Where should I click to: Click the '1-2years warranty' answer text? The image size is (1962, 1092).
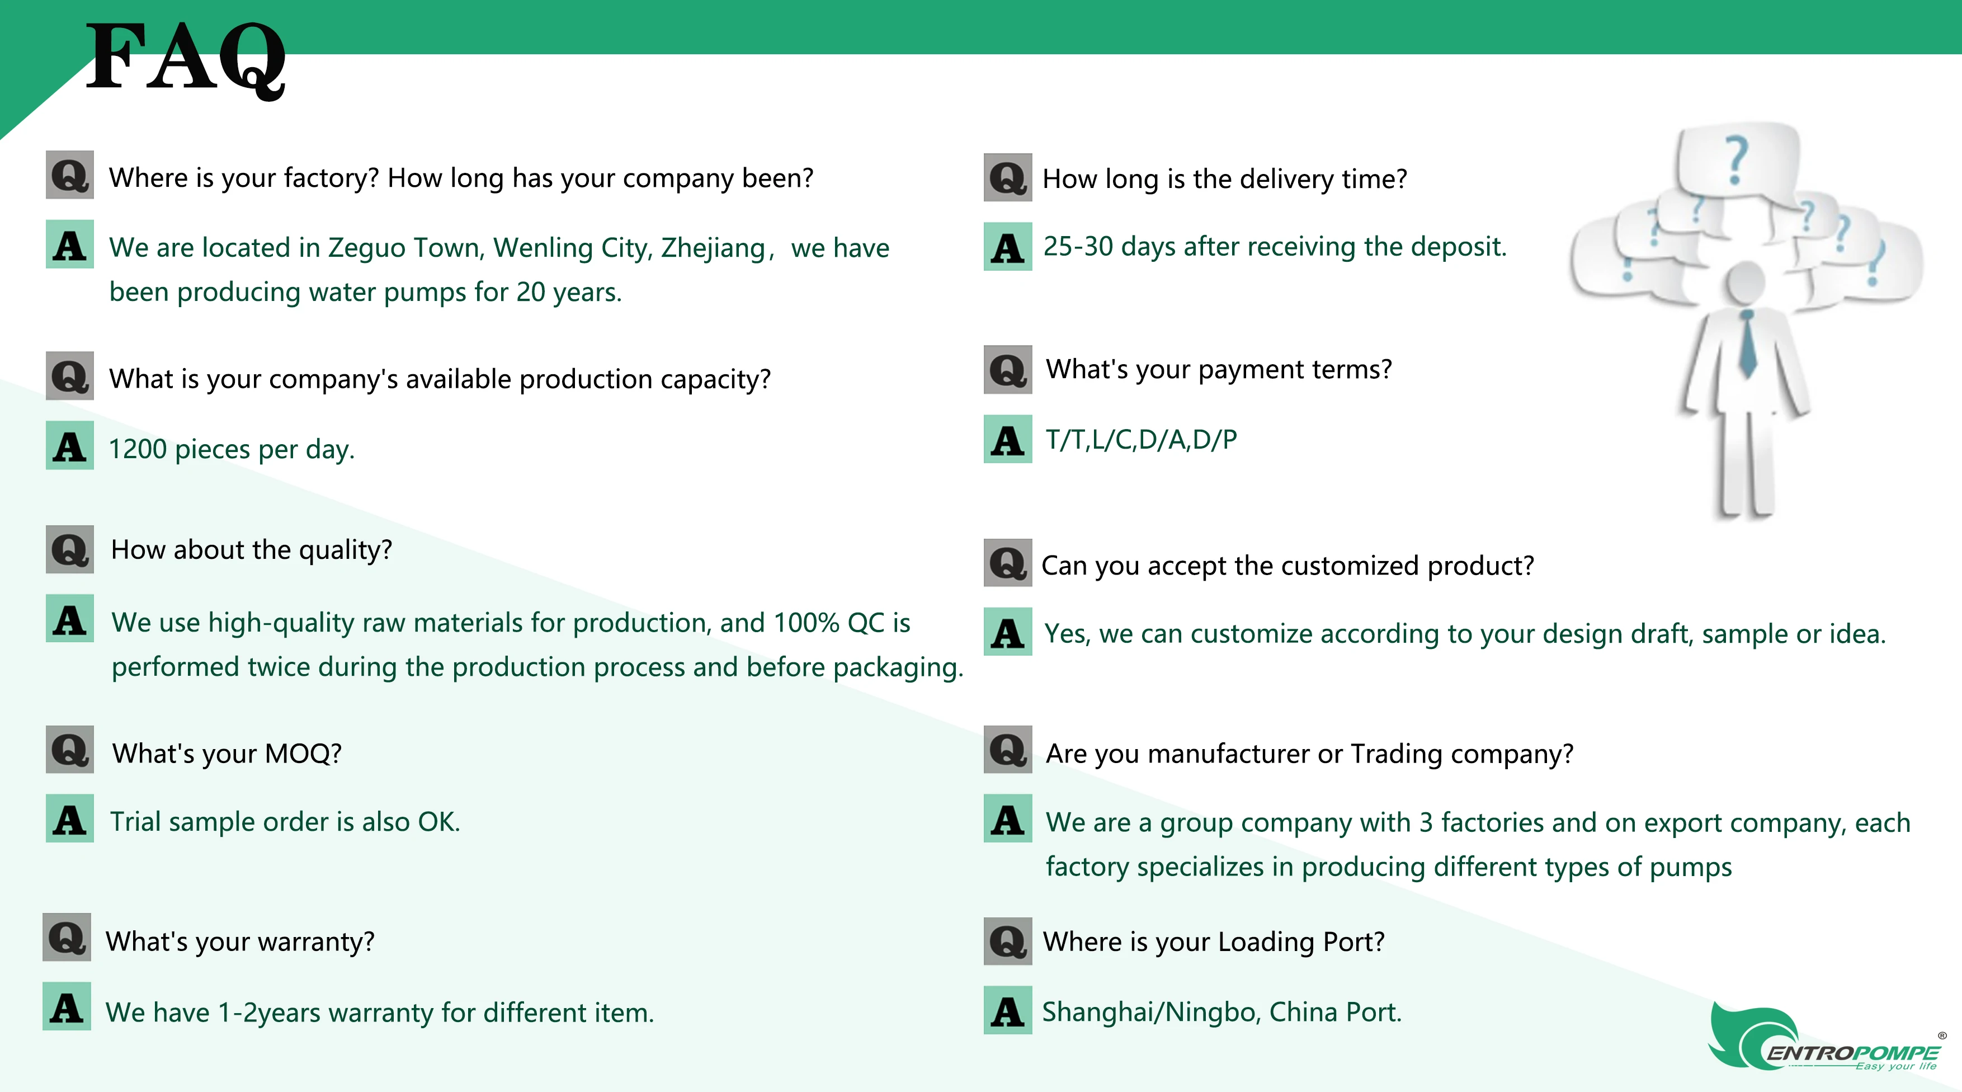tap(379, 1012)
